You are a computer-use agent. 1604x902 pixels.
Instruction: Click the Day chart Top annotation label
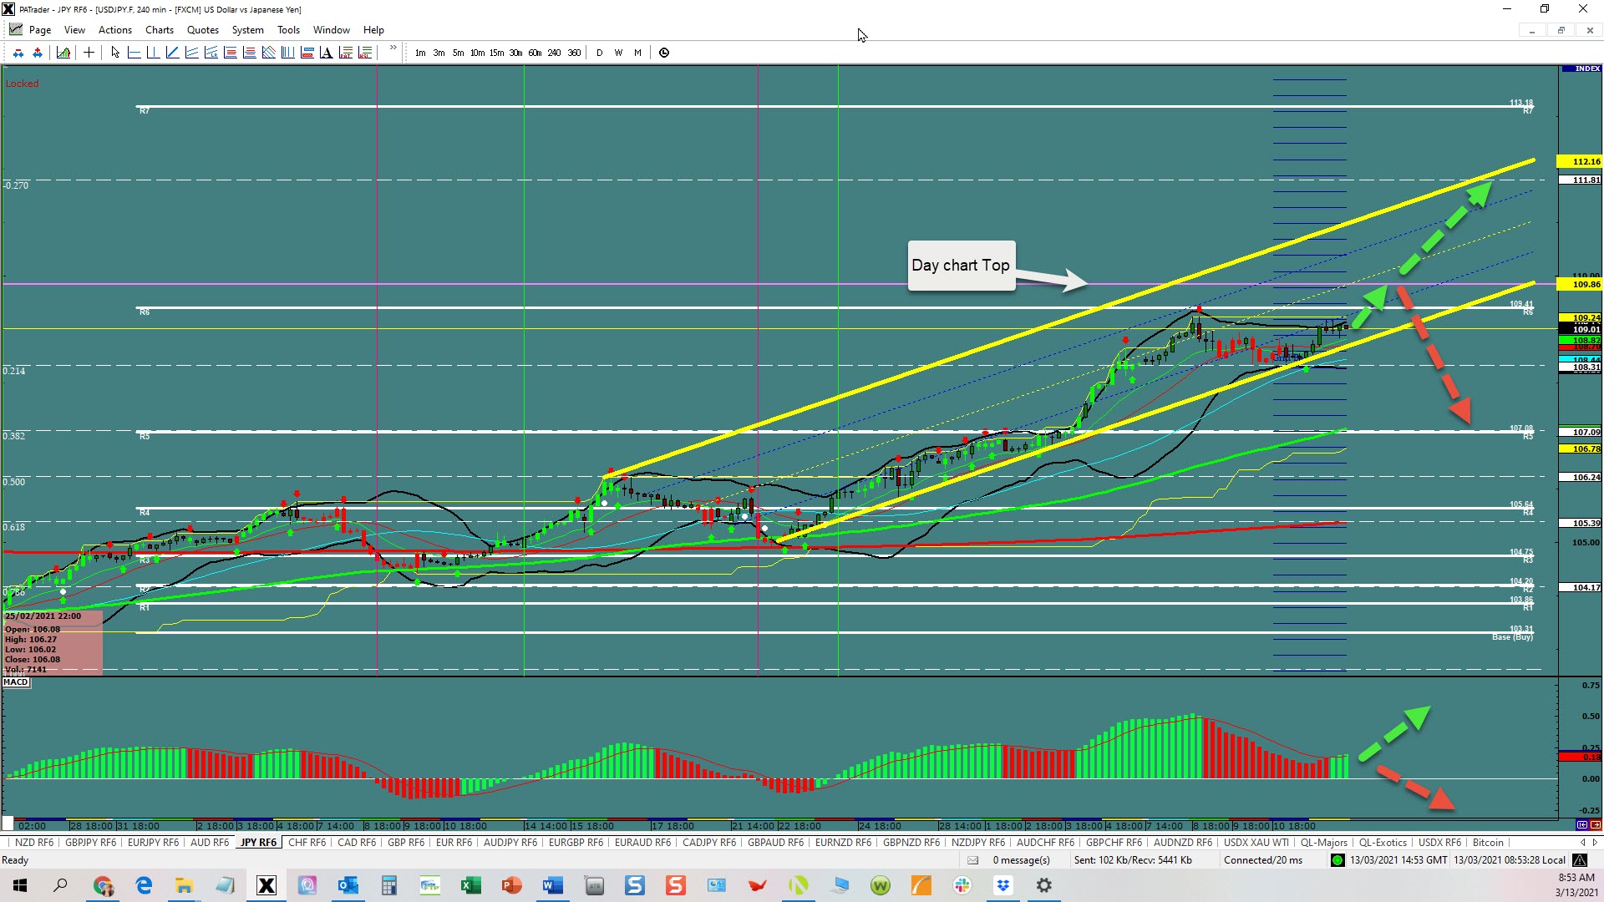(x=961, y=266)
